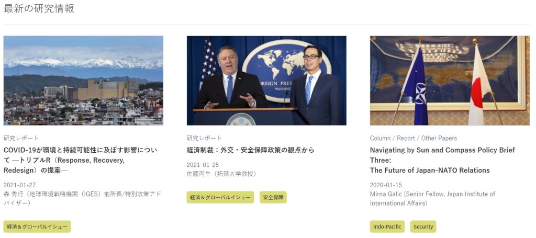Image resolution: width=536 pixels, height=238 pixels.
Task: Open the 経済制裁 article title link
Action: point(250,150)
